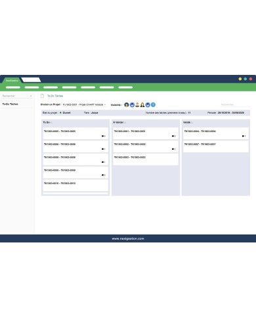Open task card TK1903-0007
Viewport: 256px width, 318px height.
coord(216,147)
